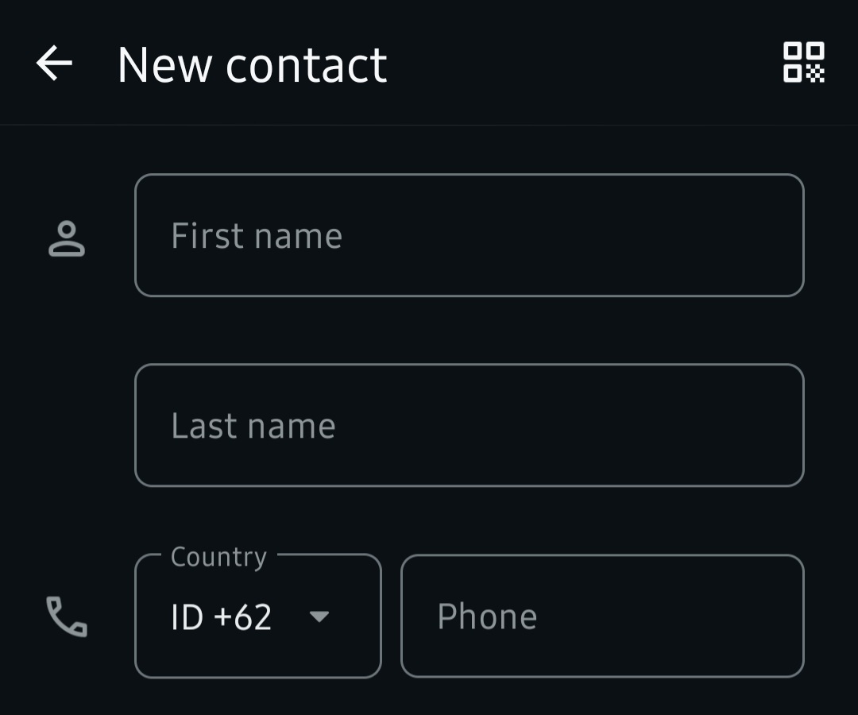Open the Country selector box

[x=257, y=616]
